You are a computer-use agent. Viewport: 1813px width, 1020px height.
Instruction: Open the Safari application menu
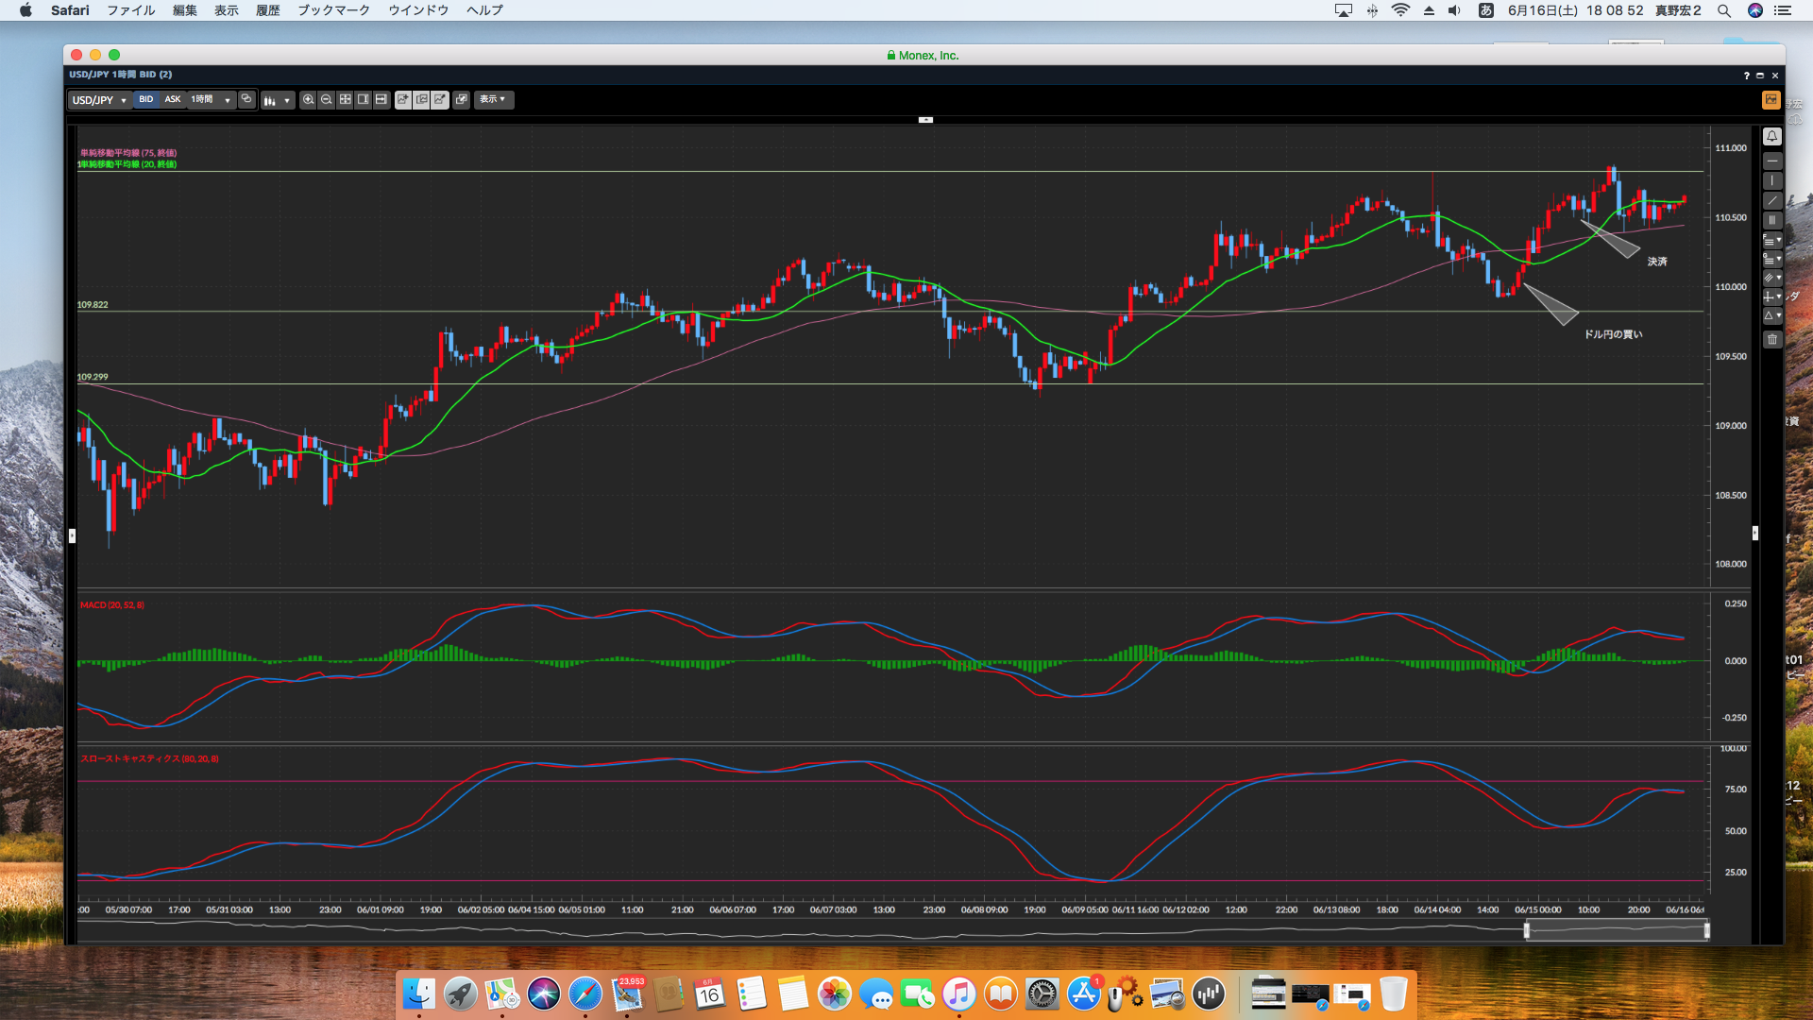70,10
